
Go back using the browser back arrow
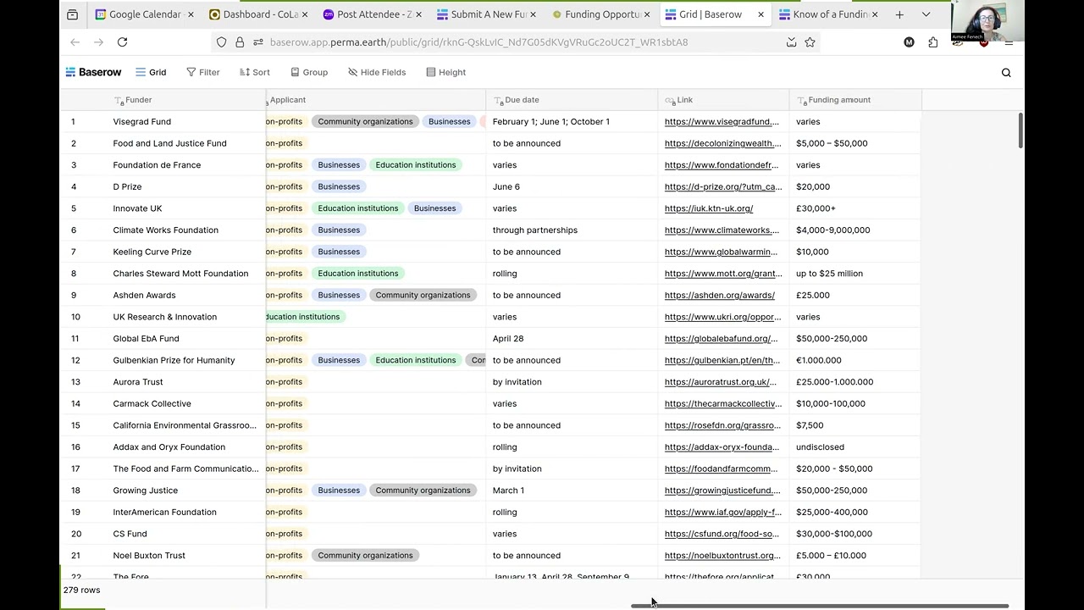(x=75, y=42)
